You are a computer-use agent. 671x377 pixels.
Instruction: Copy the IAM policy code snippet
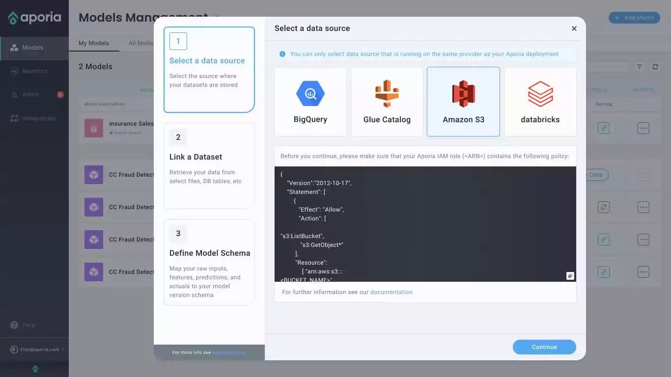(x=570, y=276)
